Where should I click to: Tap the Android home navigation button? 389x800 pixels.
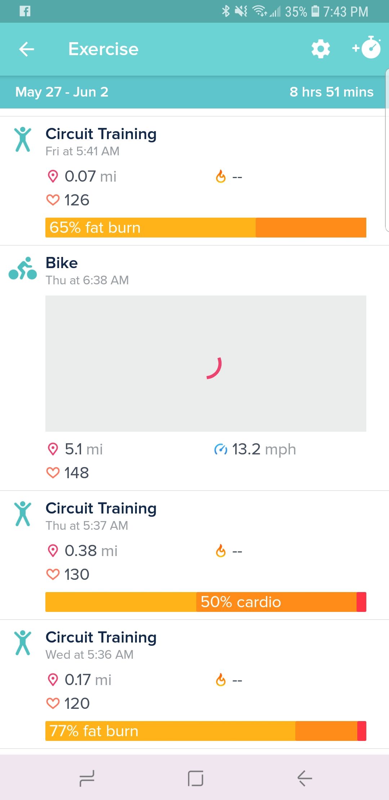pyautogui.click(x=194, y=778)
